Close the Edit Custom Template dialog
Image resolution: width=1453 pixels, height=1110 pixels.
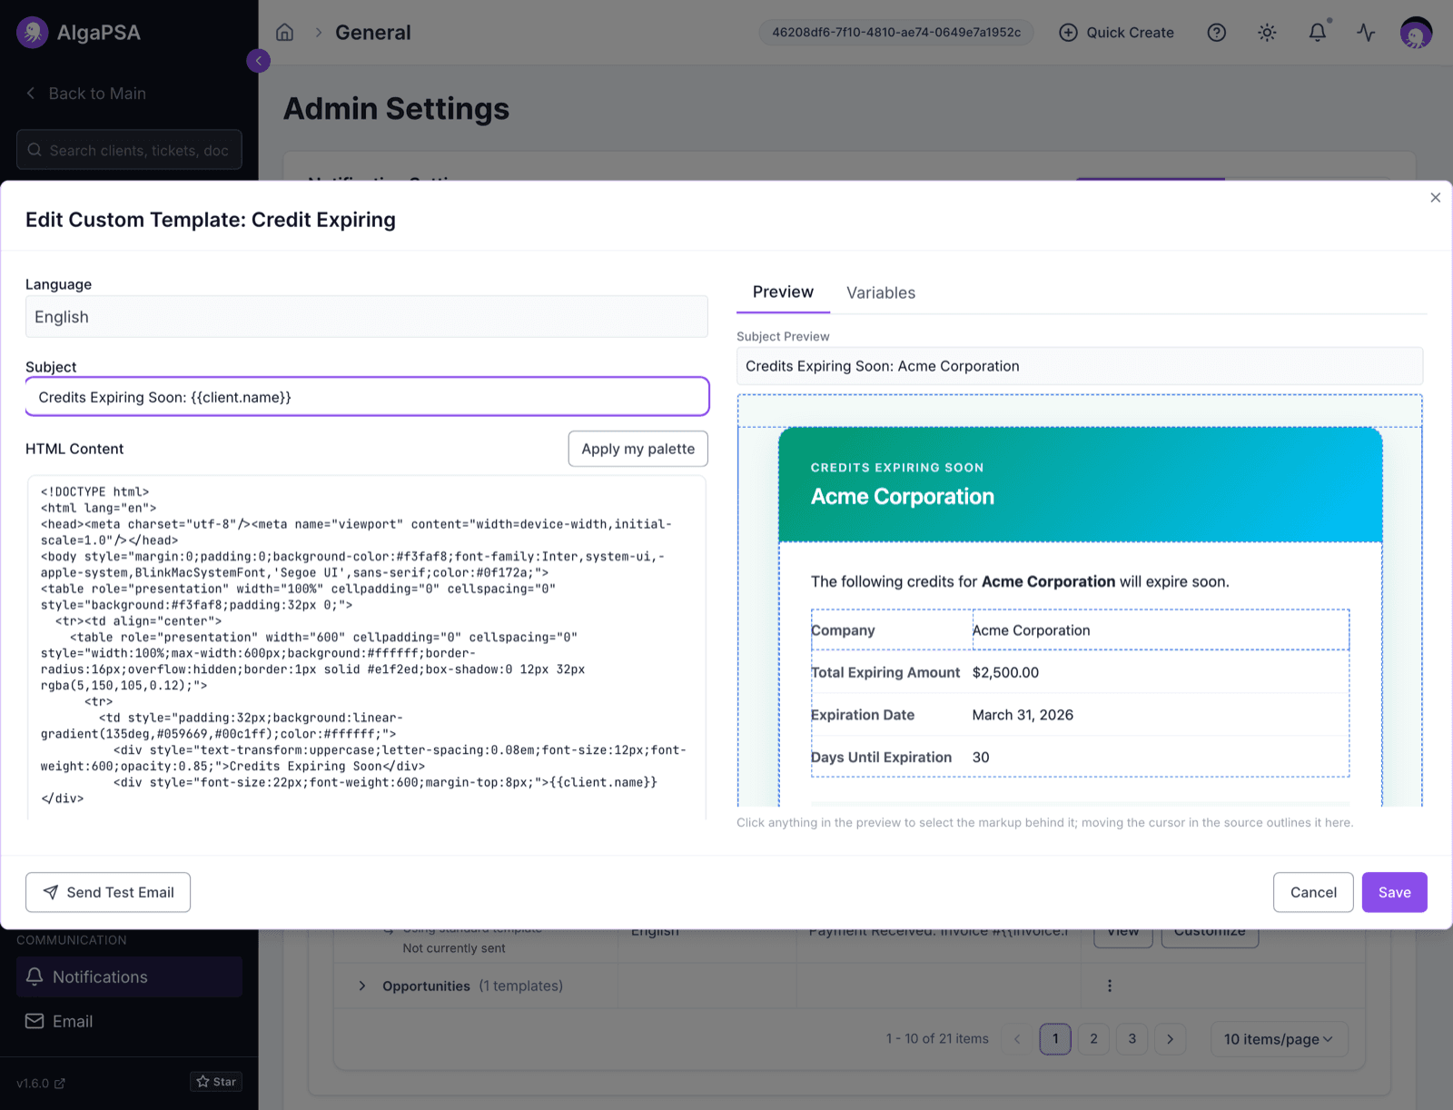point(1436,198)
